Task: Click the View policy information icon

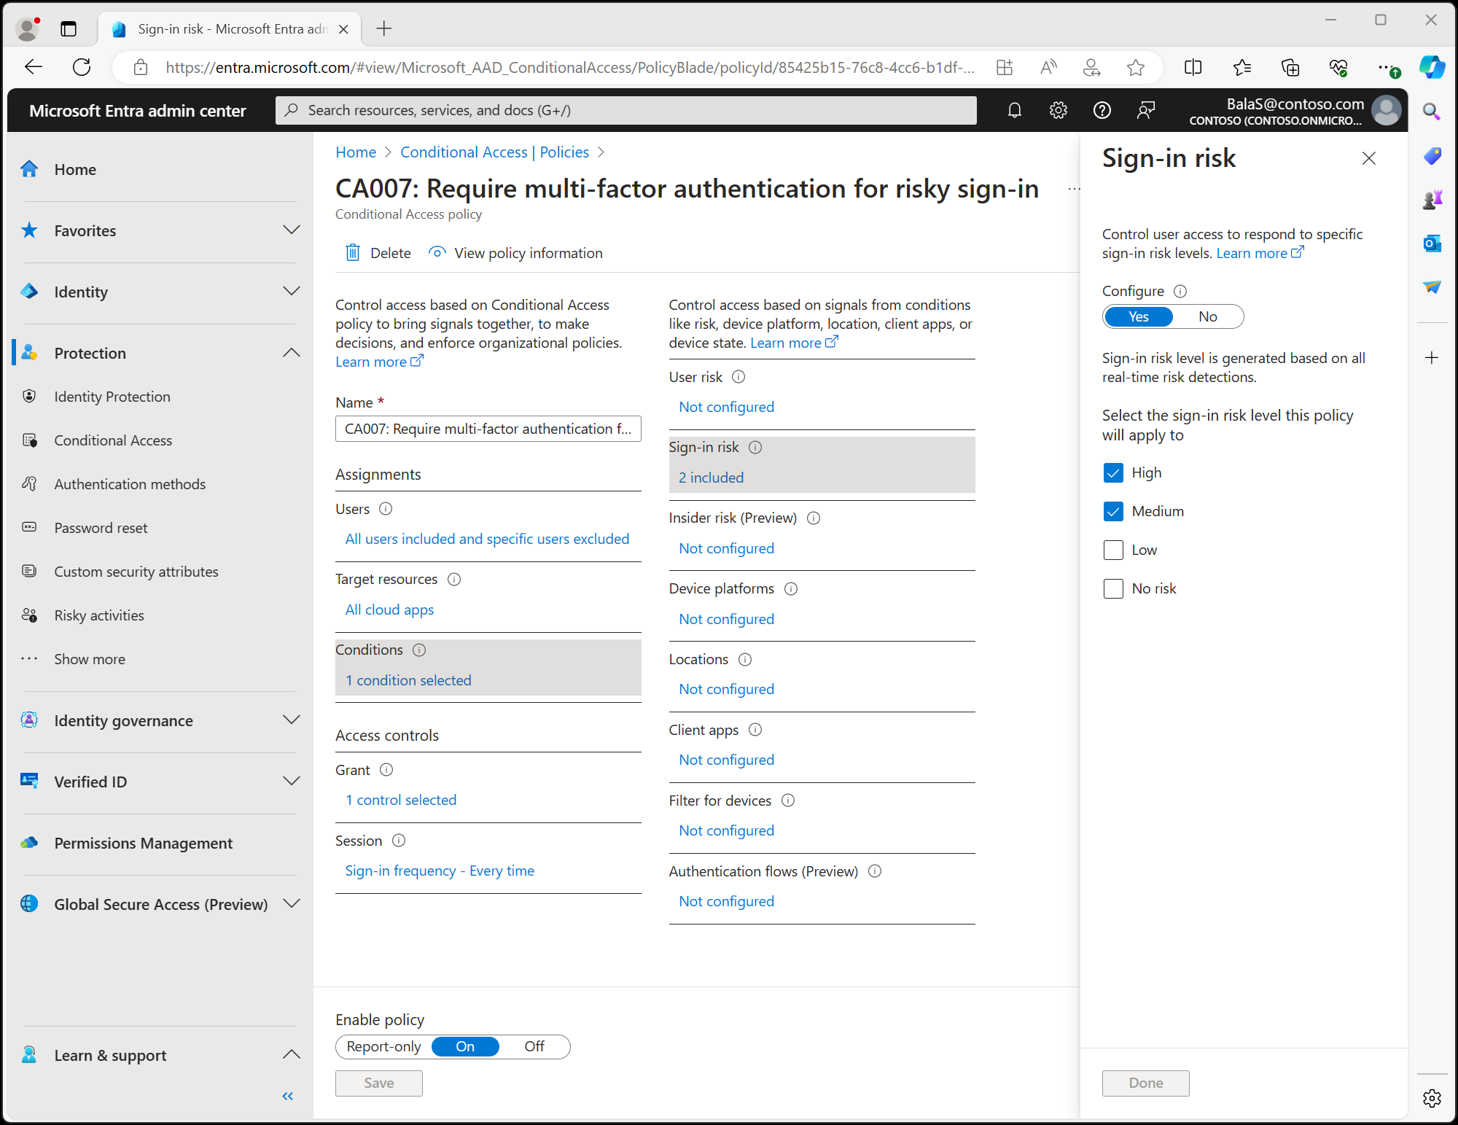Action: (437, 253)
